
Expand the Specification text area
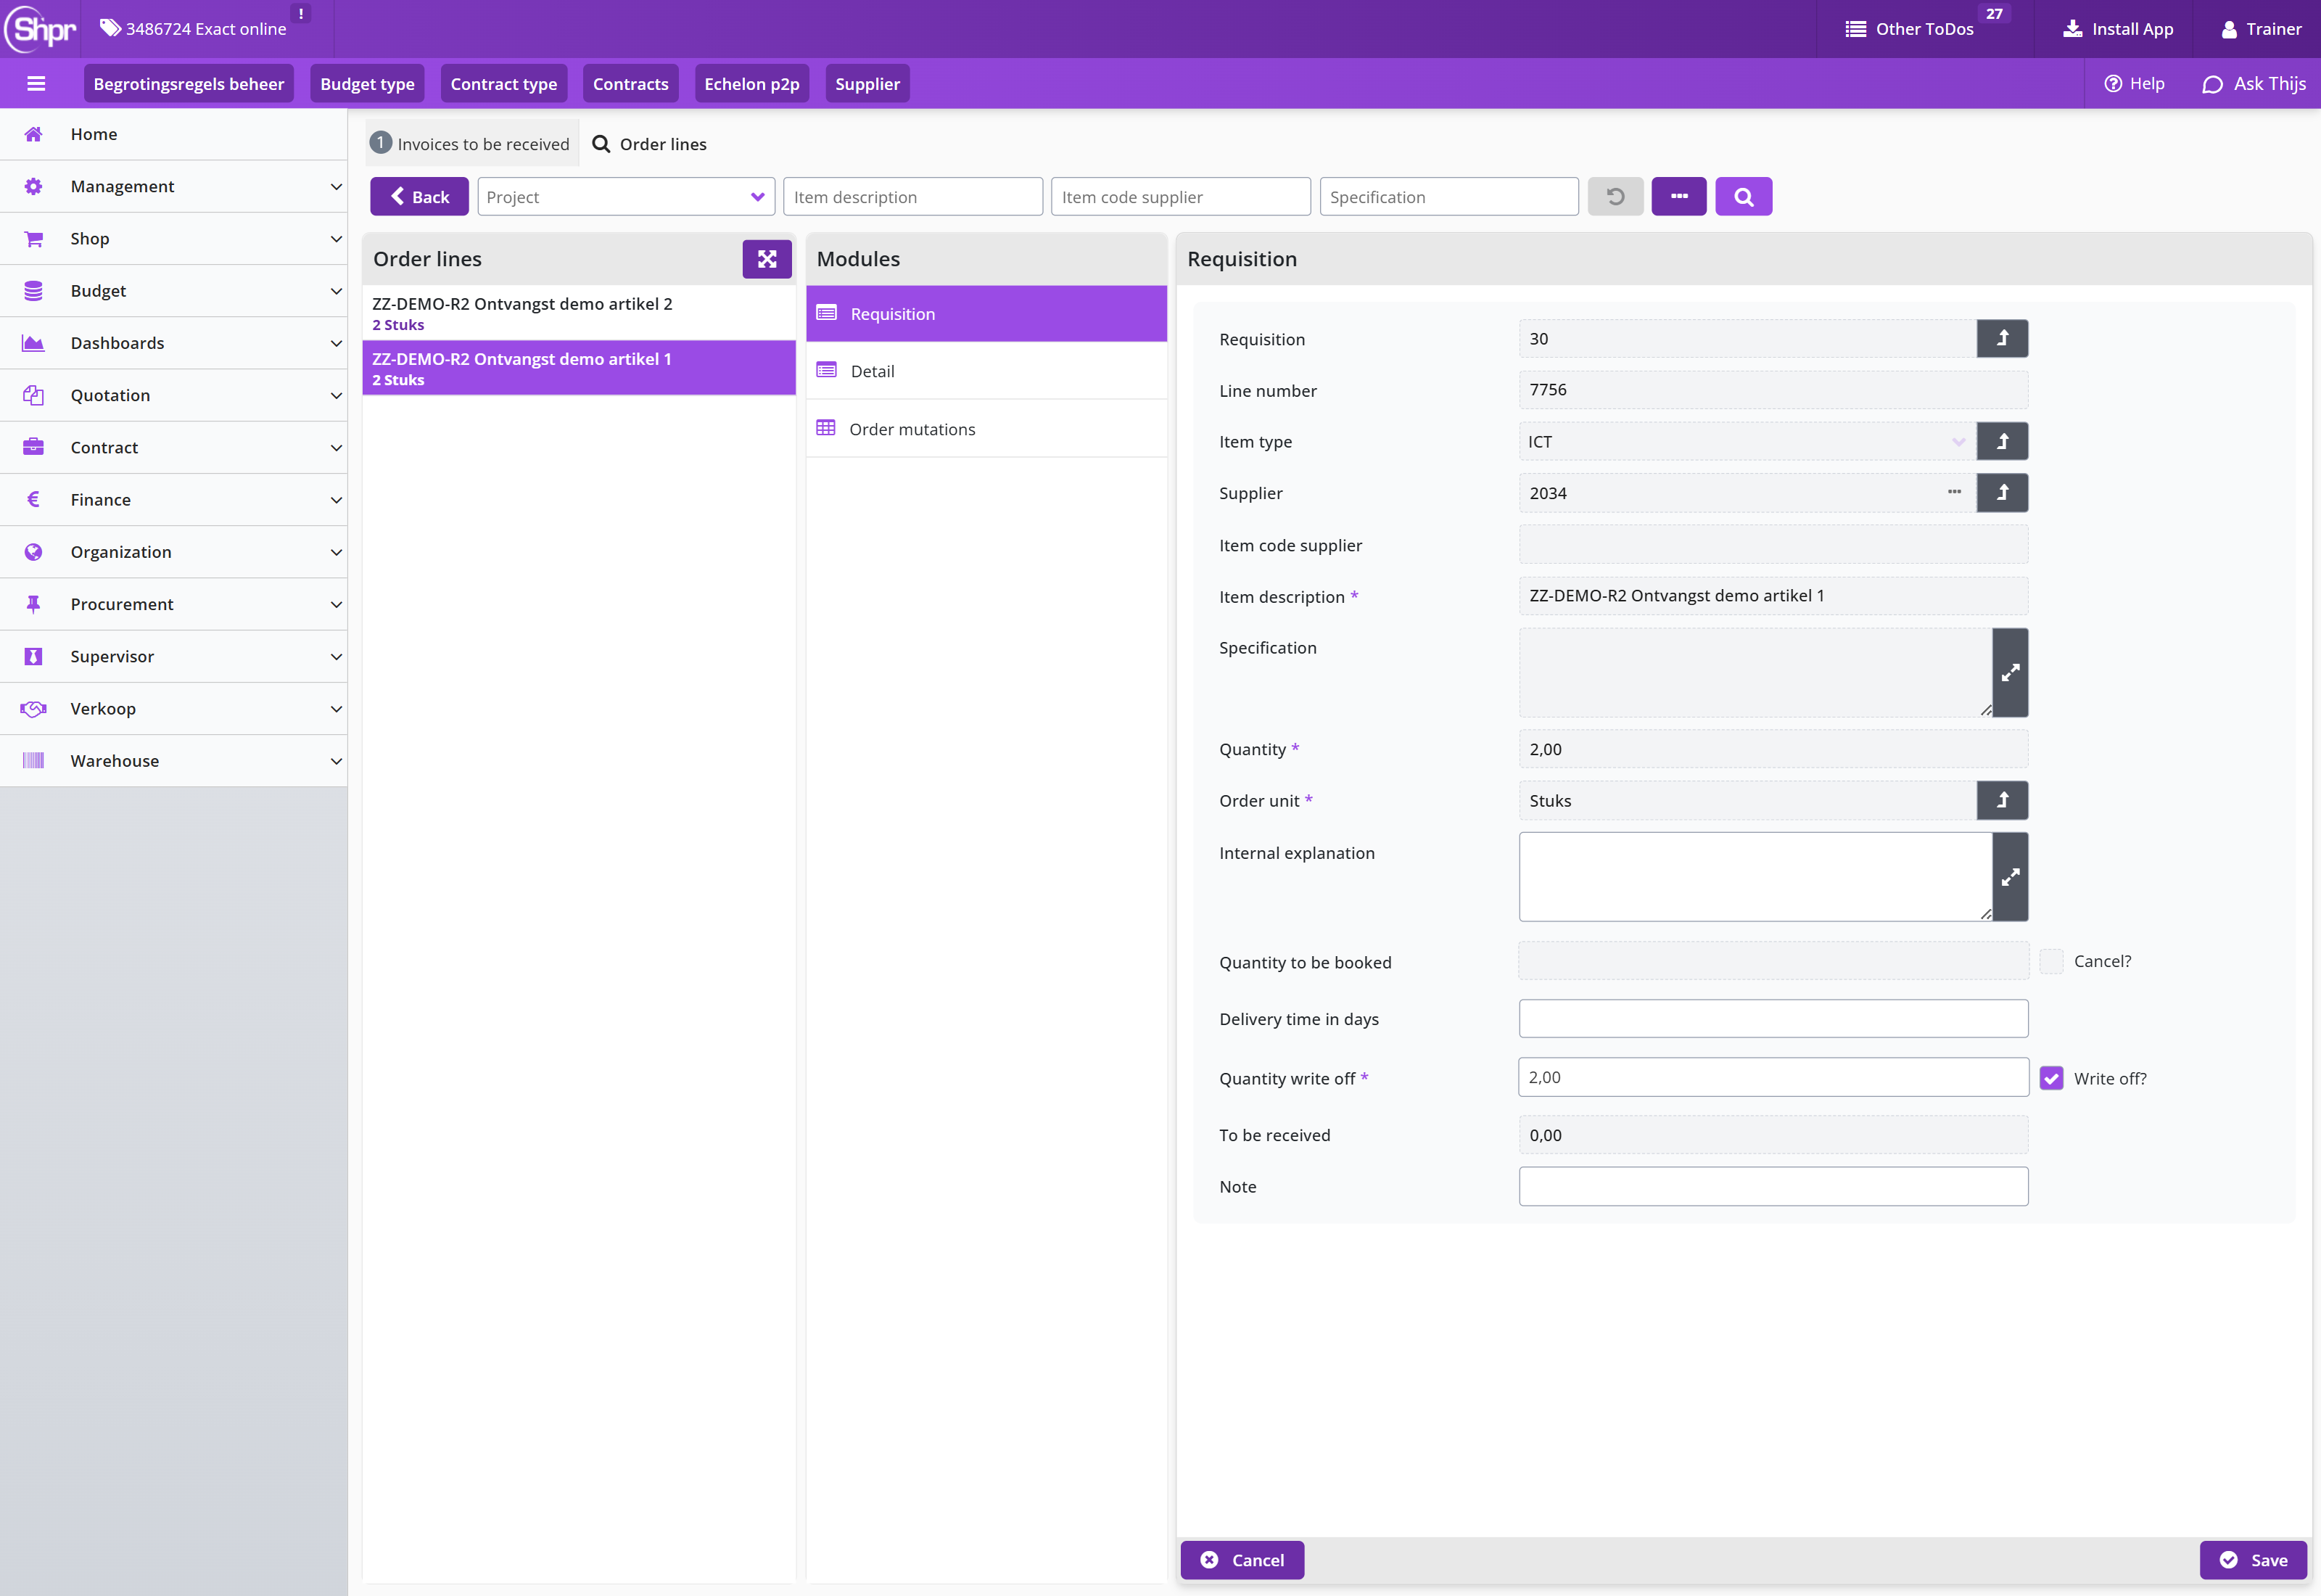[2010, 673]
